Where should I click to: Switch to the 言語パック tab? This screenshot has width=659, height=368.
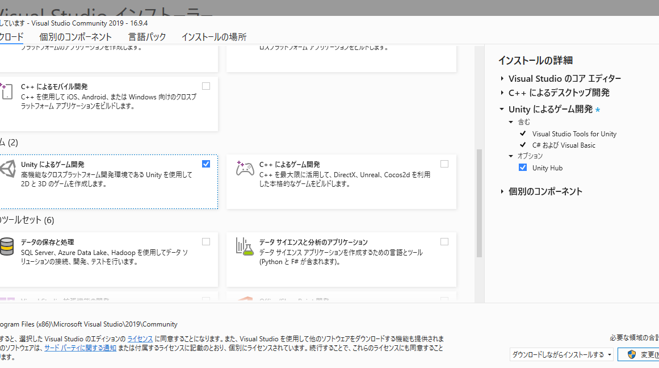(x=147, y=36)
